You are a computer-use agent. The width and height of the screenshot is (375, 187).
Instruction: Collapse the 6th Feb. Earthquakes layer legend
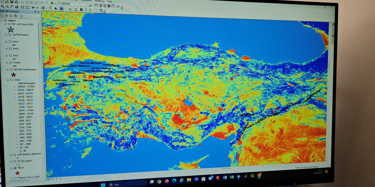coord(6,69)
